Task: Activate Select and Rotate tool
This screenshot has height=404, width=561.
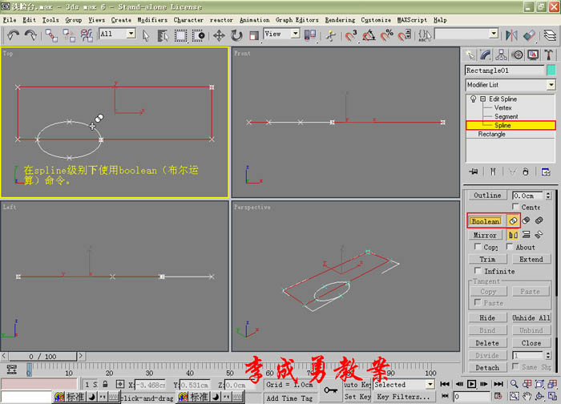Action: tap(236, 35)
